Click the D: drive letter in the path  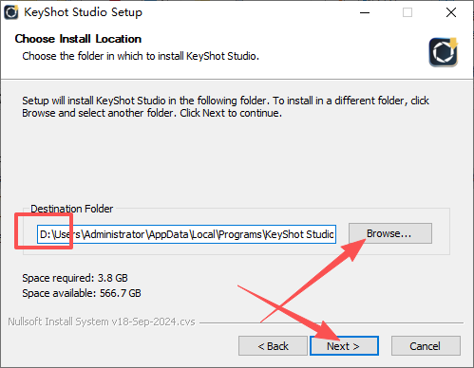pos(46,234)
